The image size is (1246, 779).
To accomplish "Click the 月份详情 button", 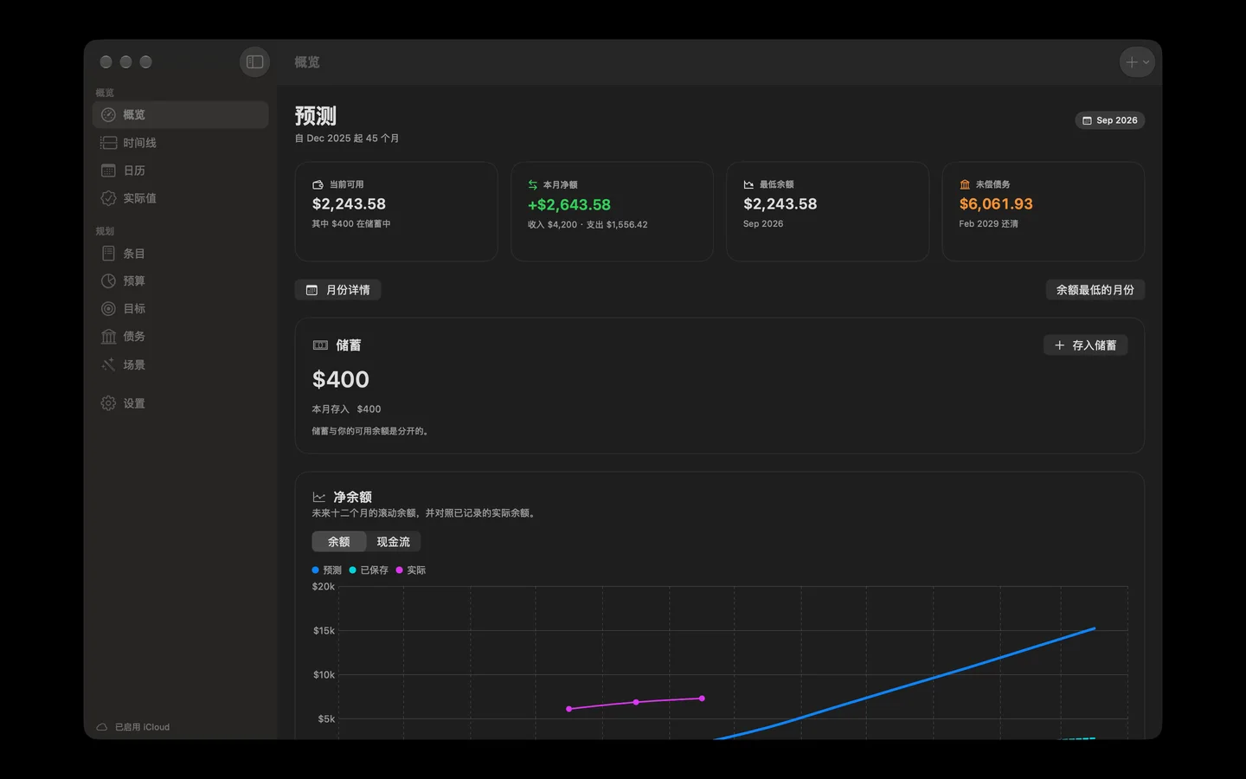I will tap(337, 290).
